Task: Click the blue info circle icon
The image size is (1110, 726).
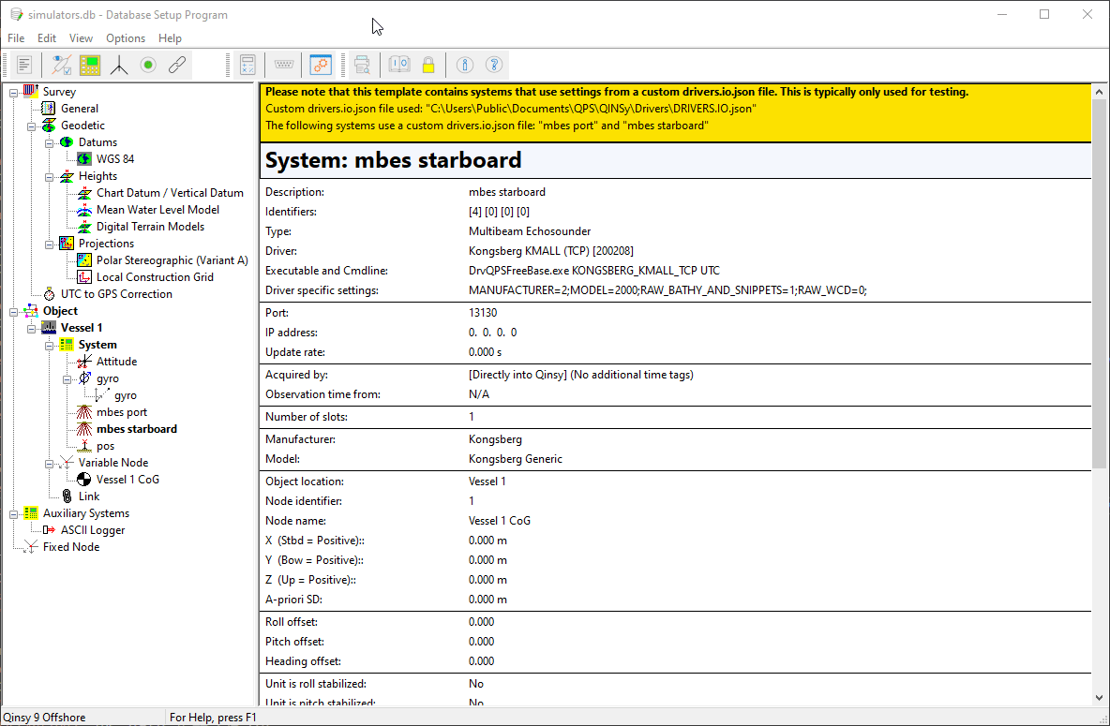Action: (464, 65)
